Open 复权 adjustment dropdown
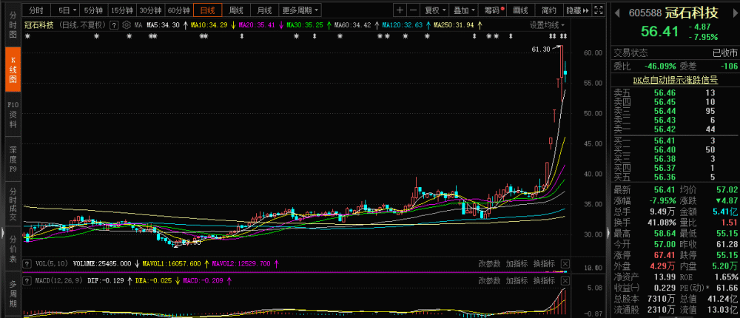The height and width of the screenshot is (318, 740). click(x=435, y=10)
